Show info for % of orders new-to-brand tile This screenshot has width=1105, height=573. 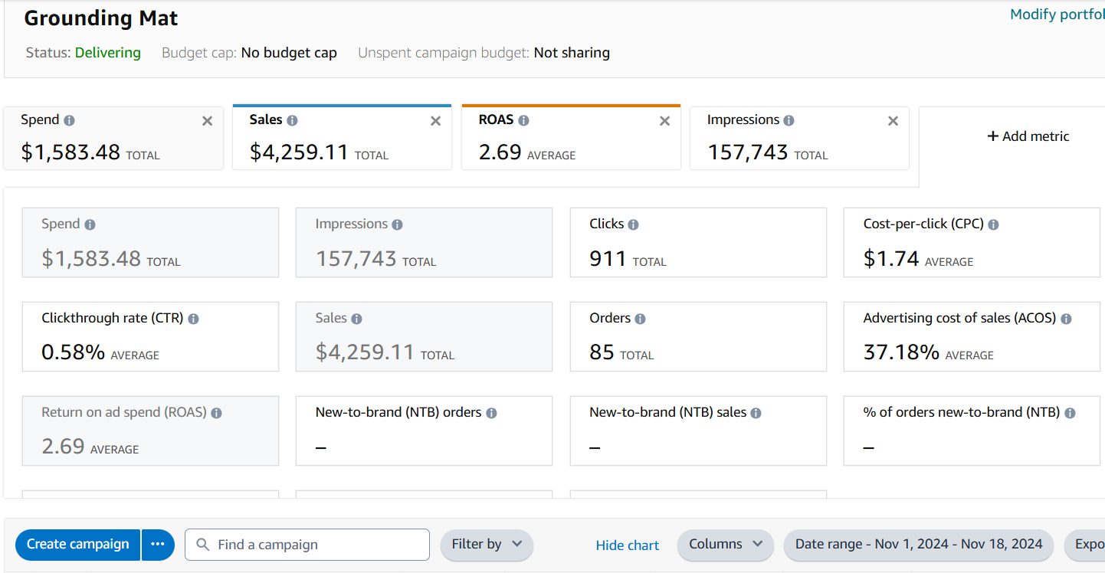pos(1070,413)
